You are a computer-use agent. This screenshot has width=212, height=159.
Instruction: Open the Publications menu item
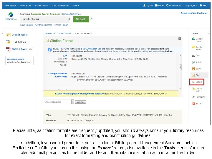click(26, 6)
